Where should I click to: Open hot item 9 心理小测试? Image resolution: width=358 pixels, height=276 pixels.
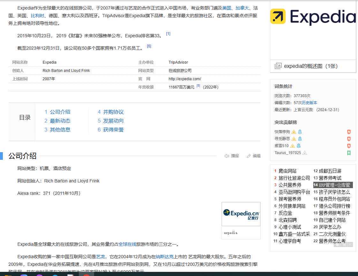click(x=290, y=227)
